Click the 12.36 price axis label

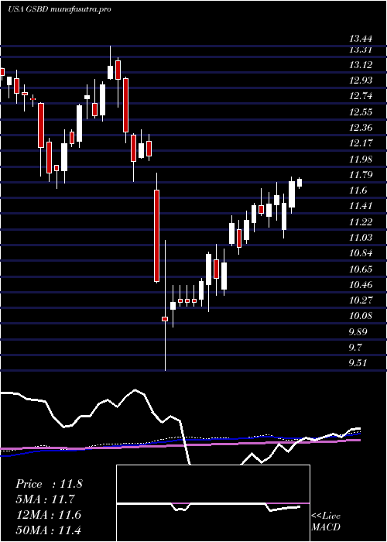point(361,128)
